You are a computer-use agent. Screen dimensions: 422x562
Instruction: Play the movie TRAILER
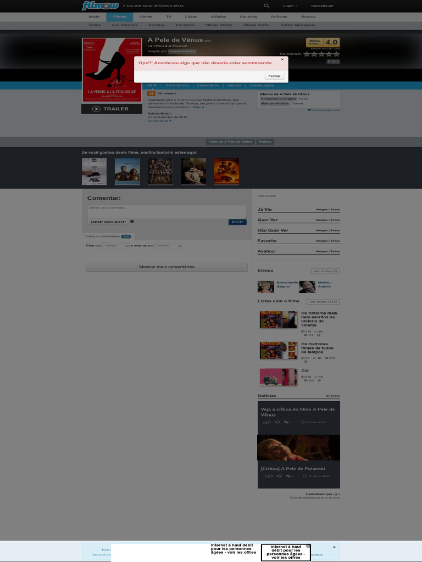click(112, 109)
